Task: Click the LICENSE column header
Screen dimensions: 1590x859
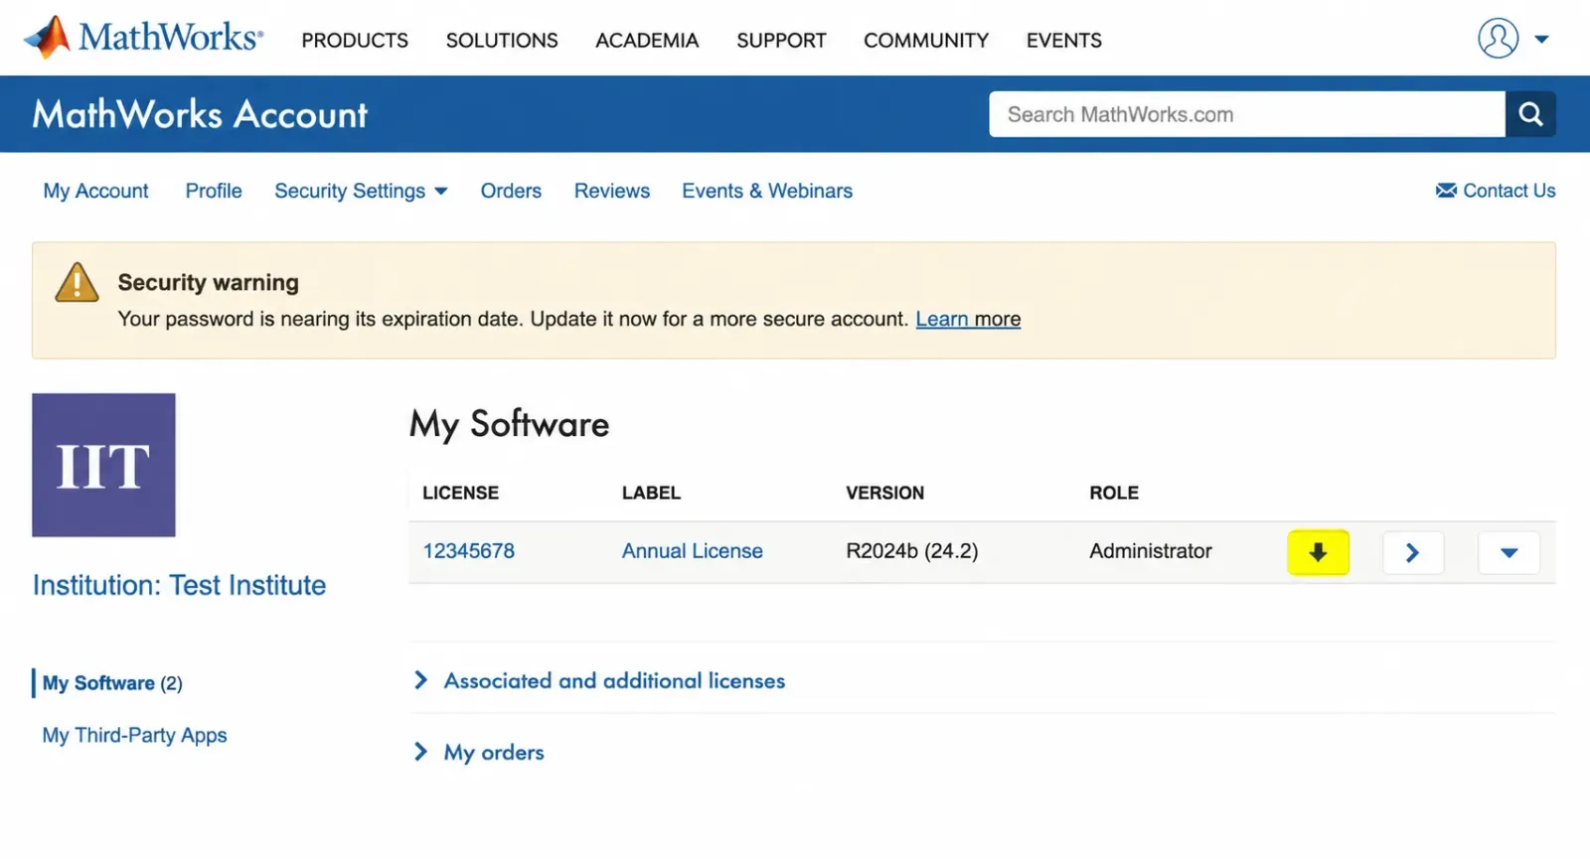Action: click(461, 493)
